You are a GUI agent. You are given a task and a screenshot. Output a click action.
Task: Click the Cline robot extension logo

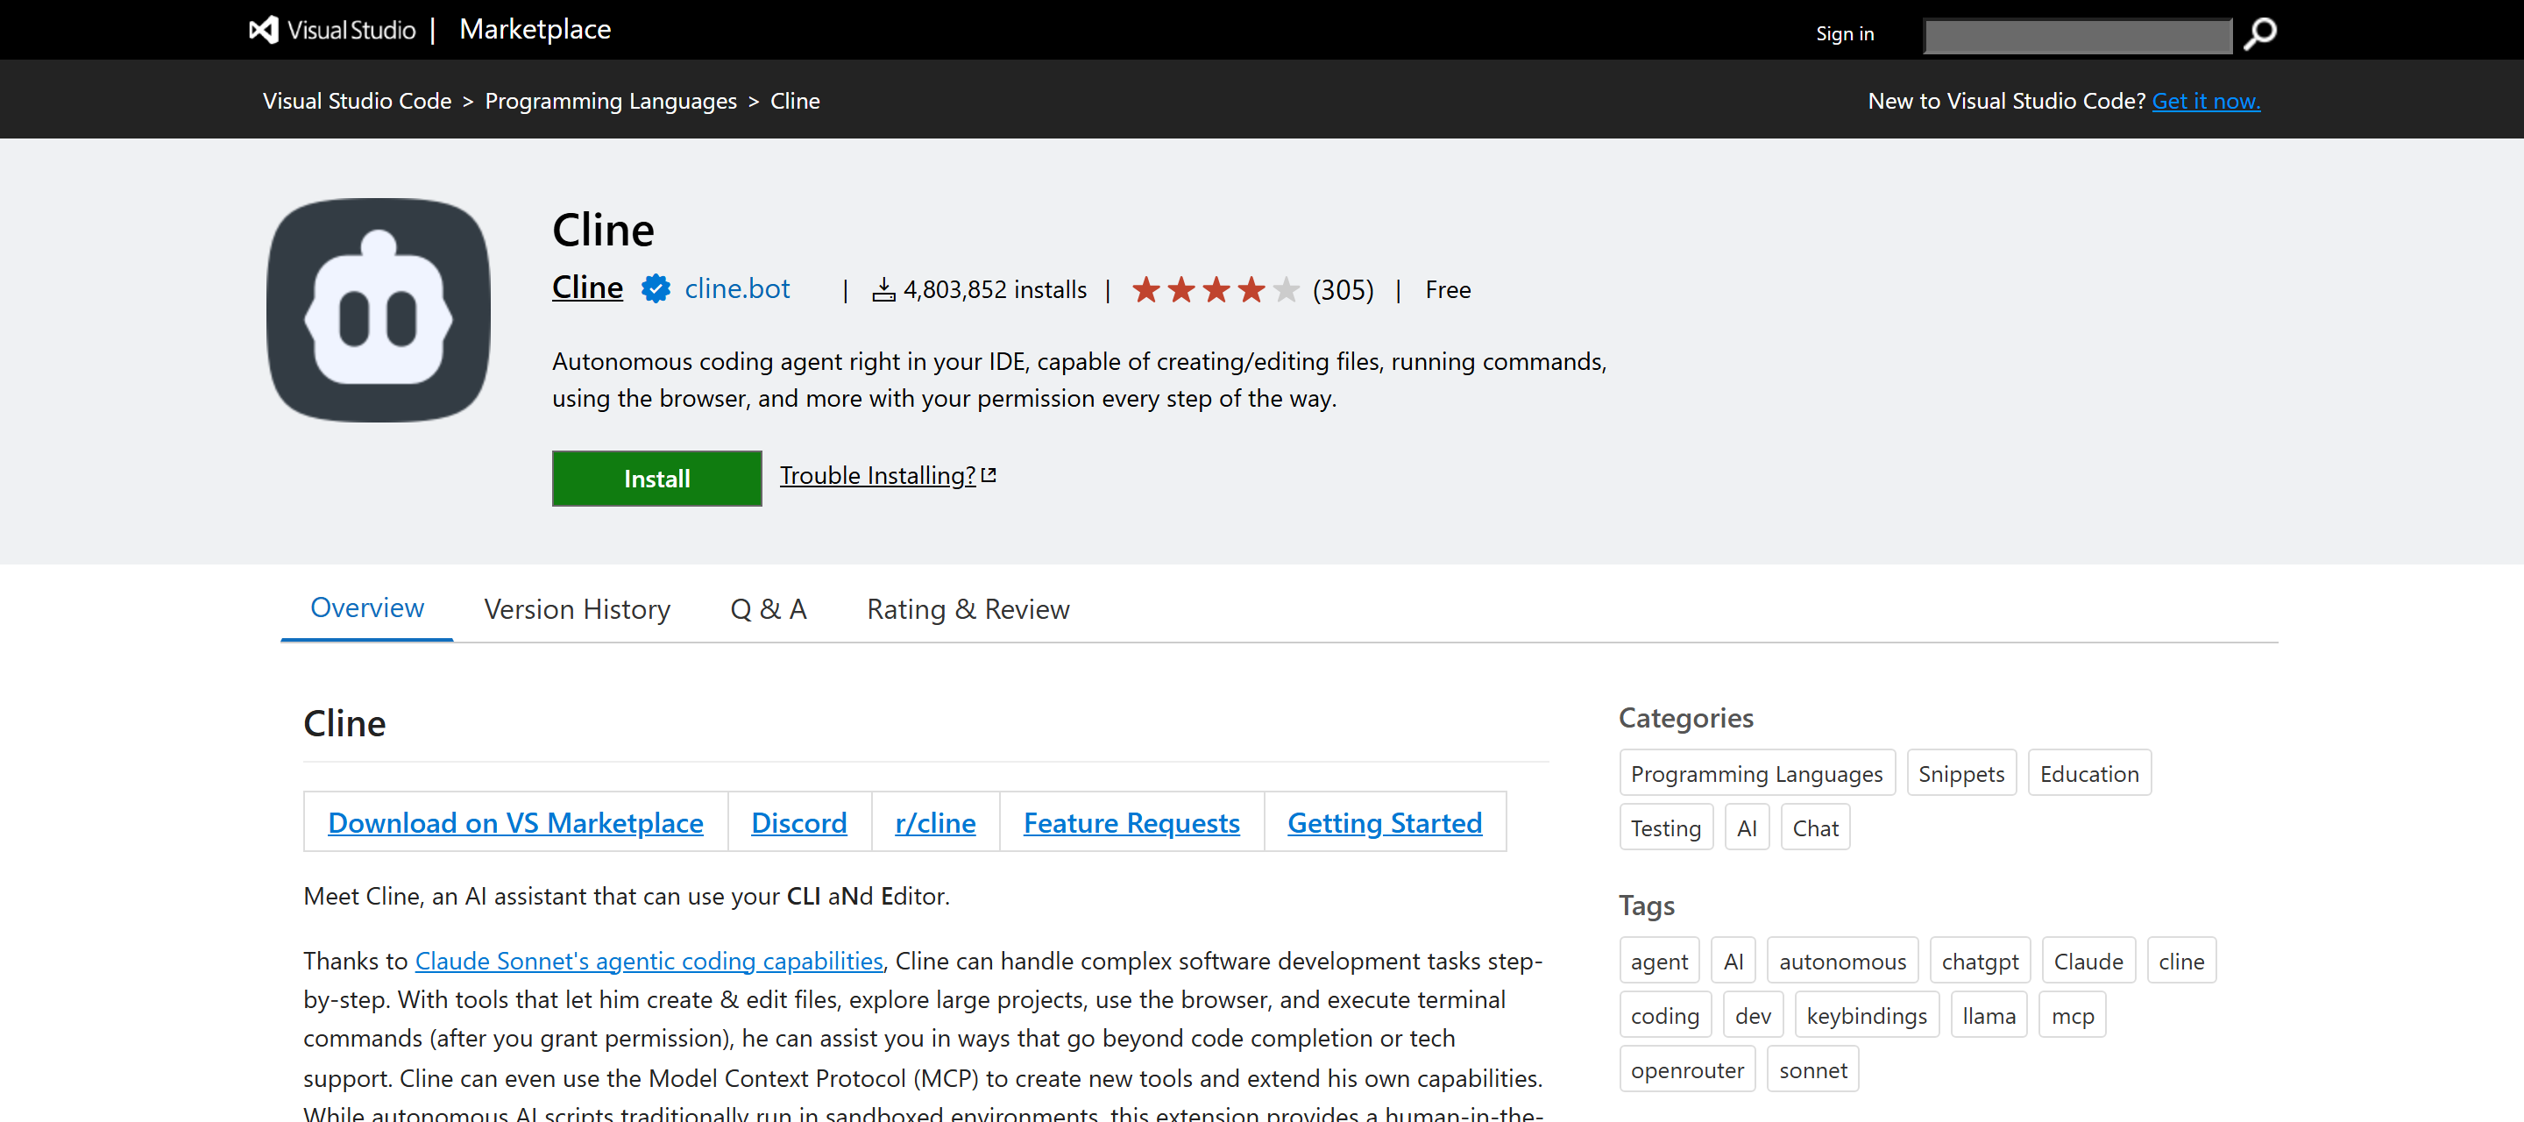[379, 309]
